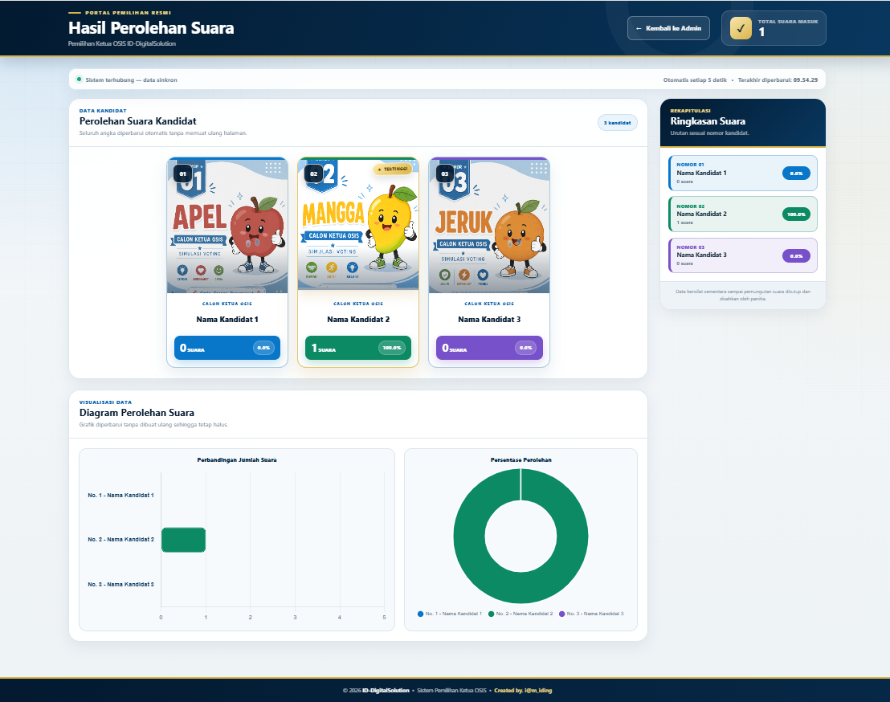Click the green connection status dot

[79, 80]
